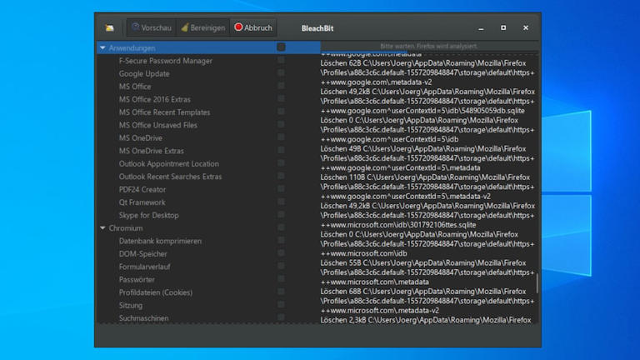This screenshot has width=640, height=360.
Task: Select MS Office Unsaved Files entry
Action: click(158, 125)
